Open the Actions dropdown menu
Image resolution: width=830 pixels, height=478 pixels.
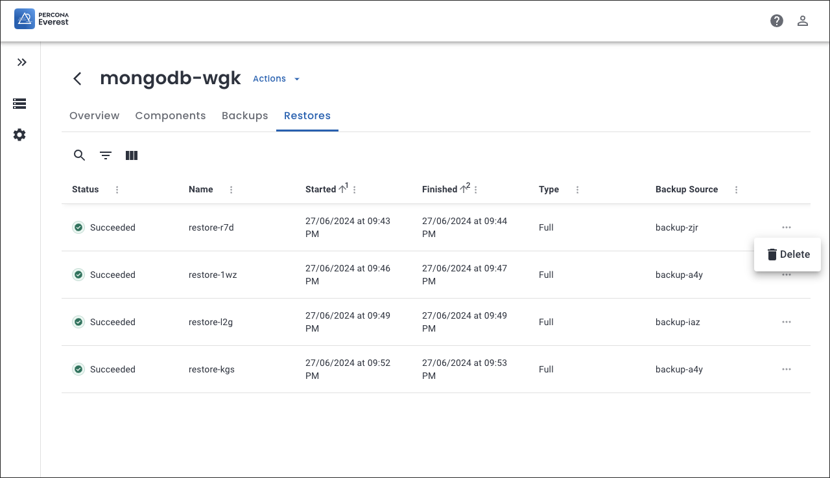[x=276, y=79]
